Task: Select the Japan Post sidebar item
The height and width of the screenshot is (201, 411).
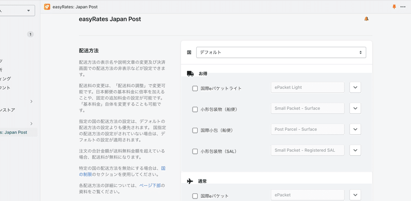Action: click(18, 132)
